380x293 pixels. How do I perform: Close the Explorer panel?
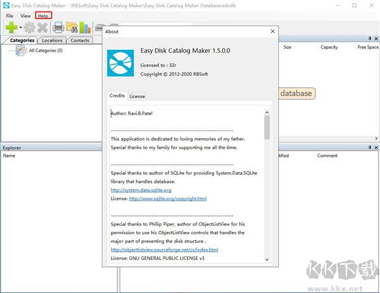[376, 147]
